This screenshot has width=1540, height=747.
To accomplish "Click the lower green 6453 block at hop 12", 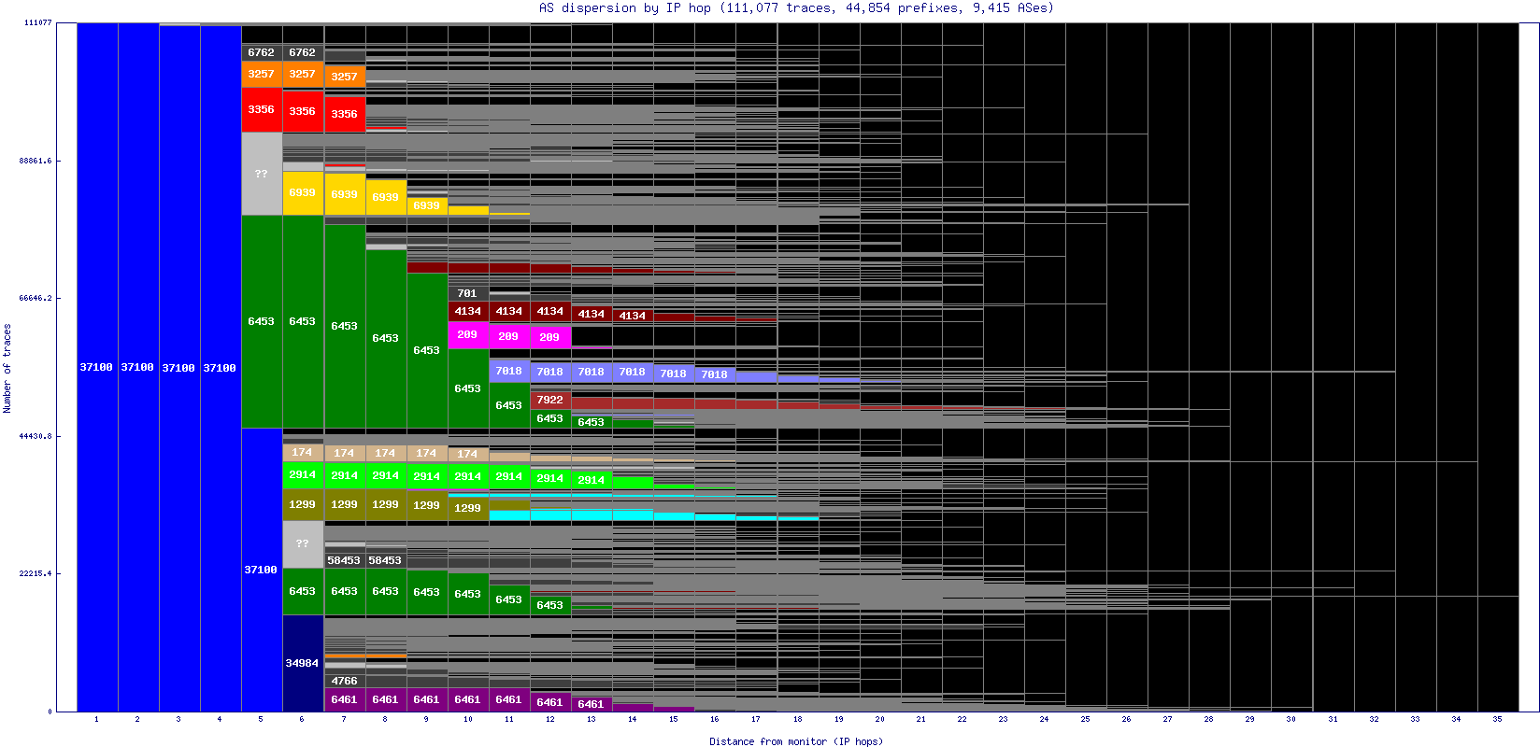I will pos(549,605).
